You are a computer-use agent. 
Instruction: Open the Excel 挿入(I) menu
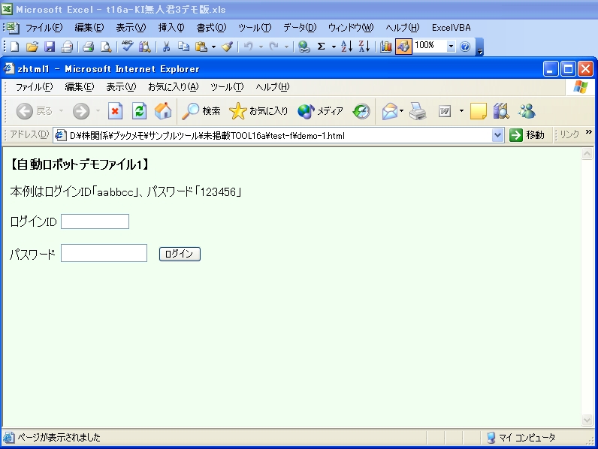(171, 28)
